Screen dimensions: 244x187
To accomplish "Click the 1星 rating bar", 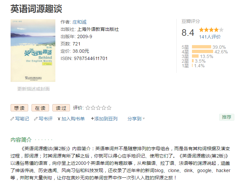I will tap(192, 66).
